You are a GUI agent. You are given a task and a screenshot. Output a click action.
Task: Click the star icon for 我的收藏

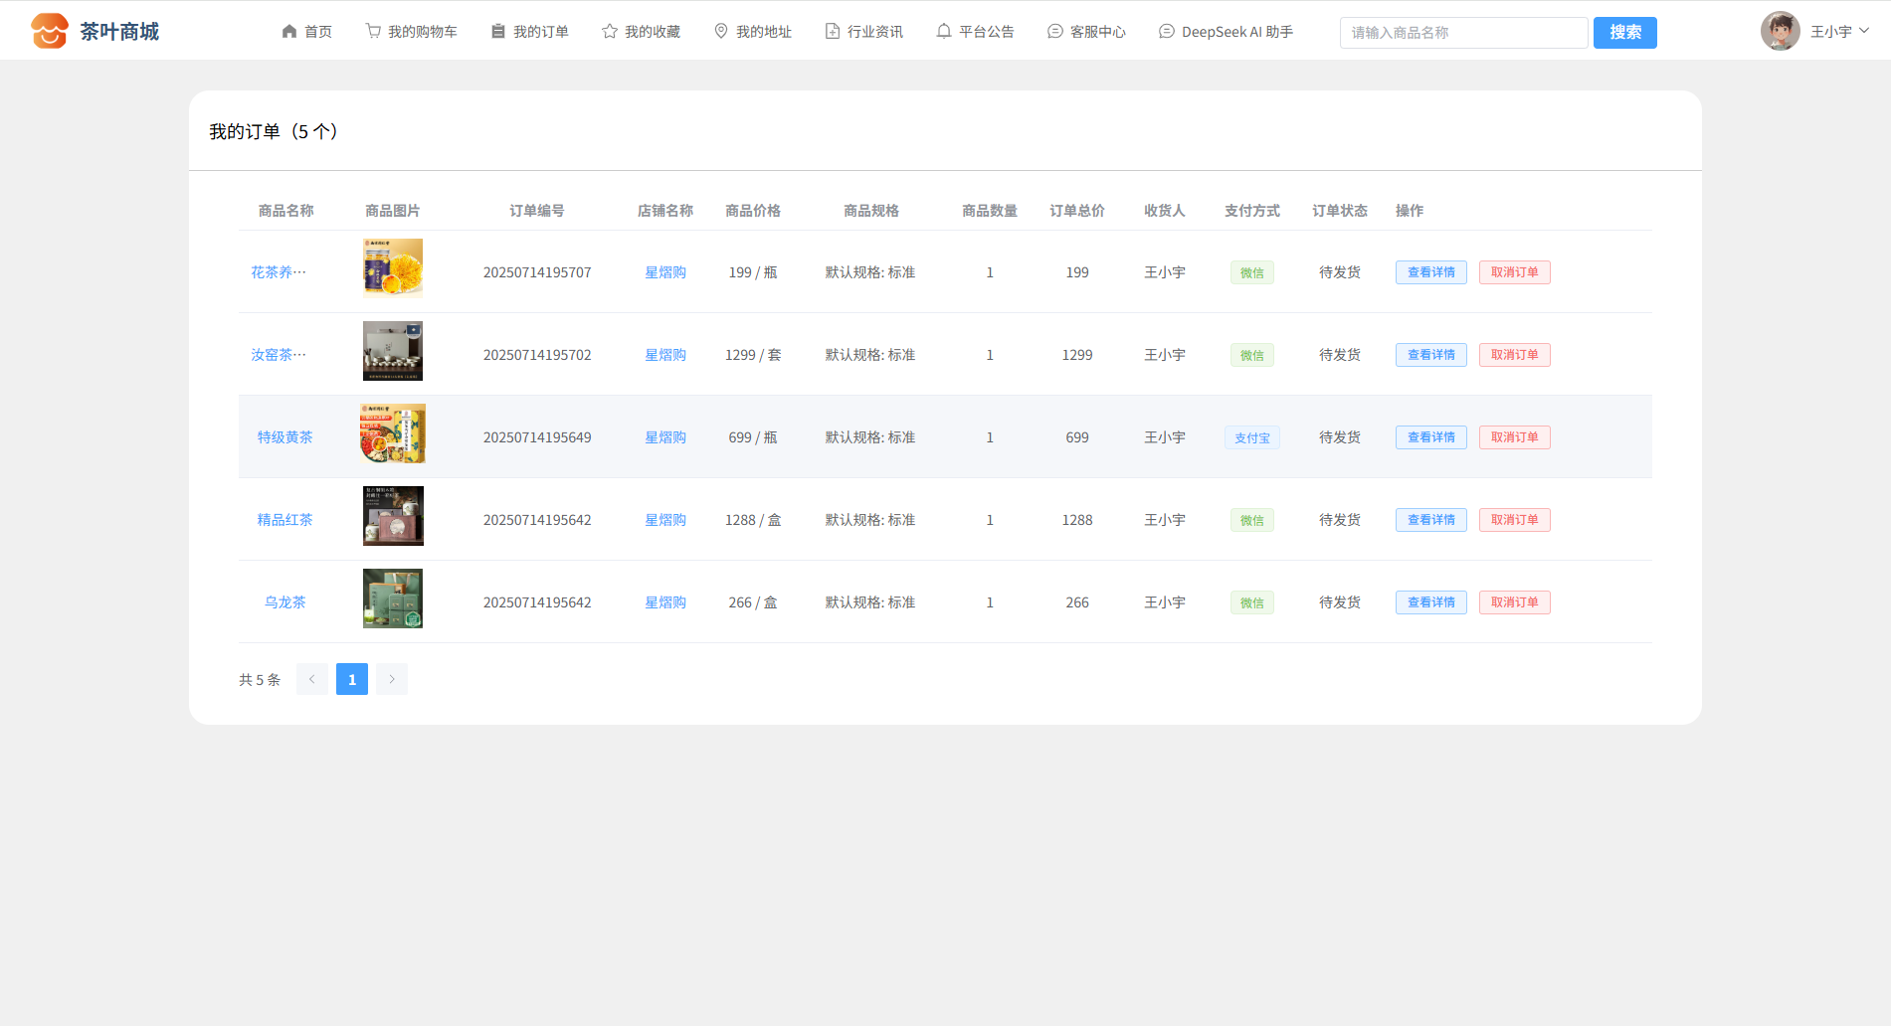coord(610,32)
